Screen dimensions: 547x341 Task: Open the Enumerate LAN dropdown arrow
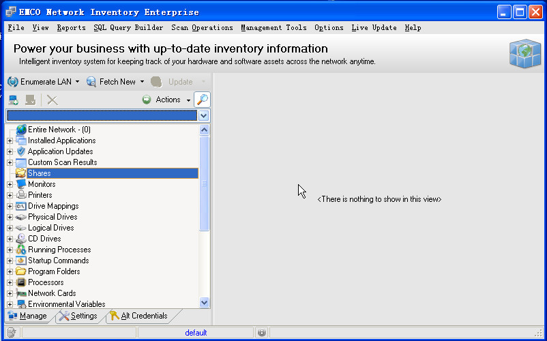78,82
